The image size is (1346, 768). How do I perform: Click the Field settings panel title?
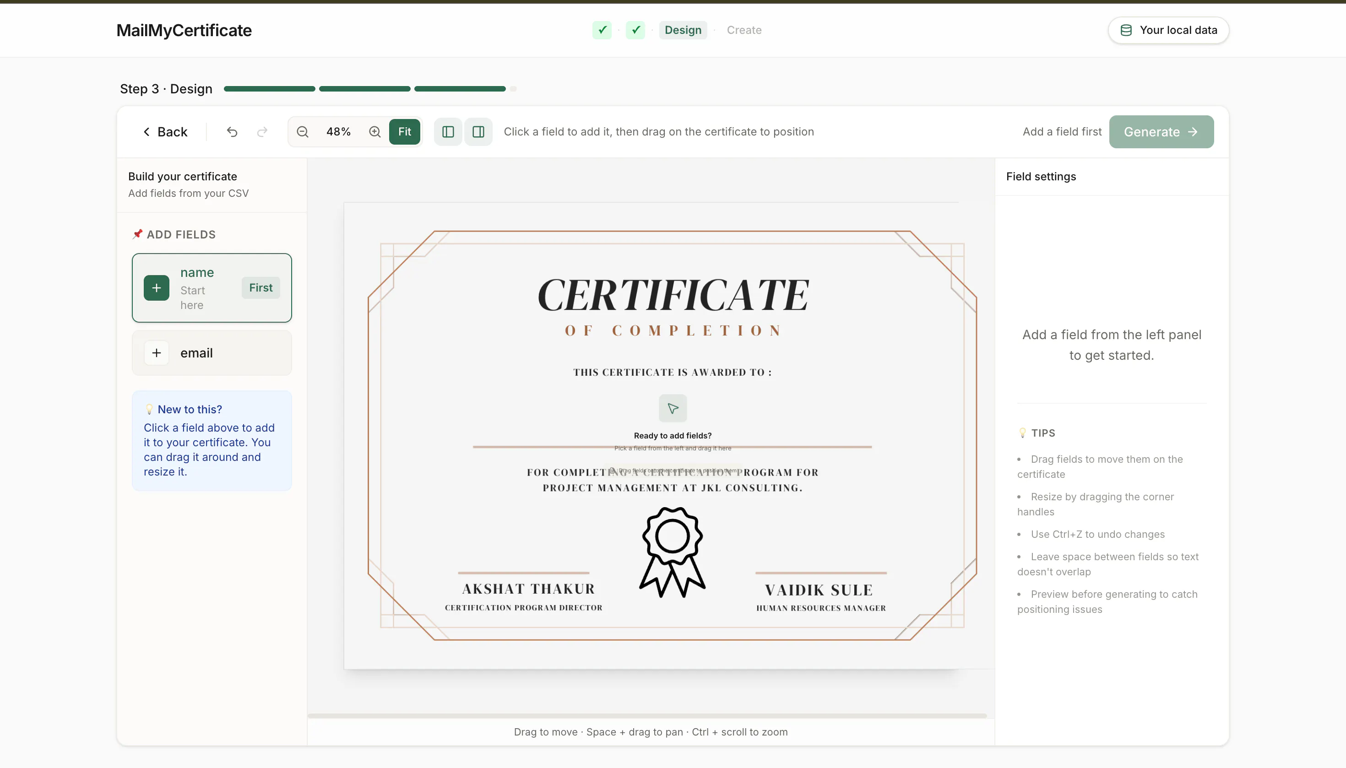pyautogui.click(x=1041, y=177)
